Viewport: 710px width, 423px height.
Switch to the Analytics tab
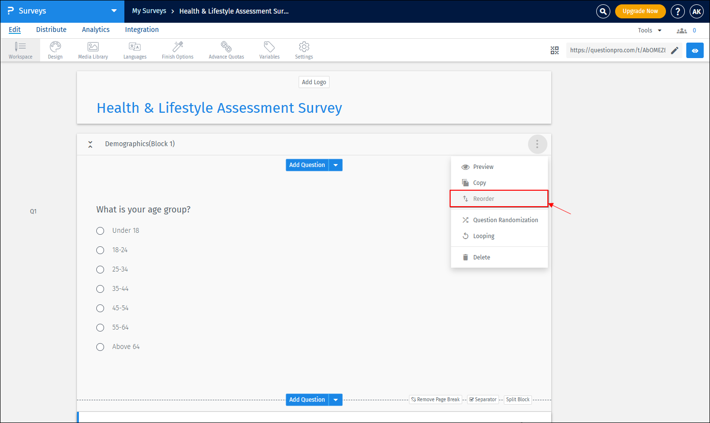(x=95, y=30)
